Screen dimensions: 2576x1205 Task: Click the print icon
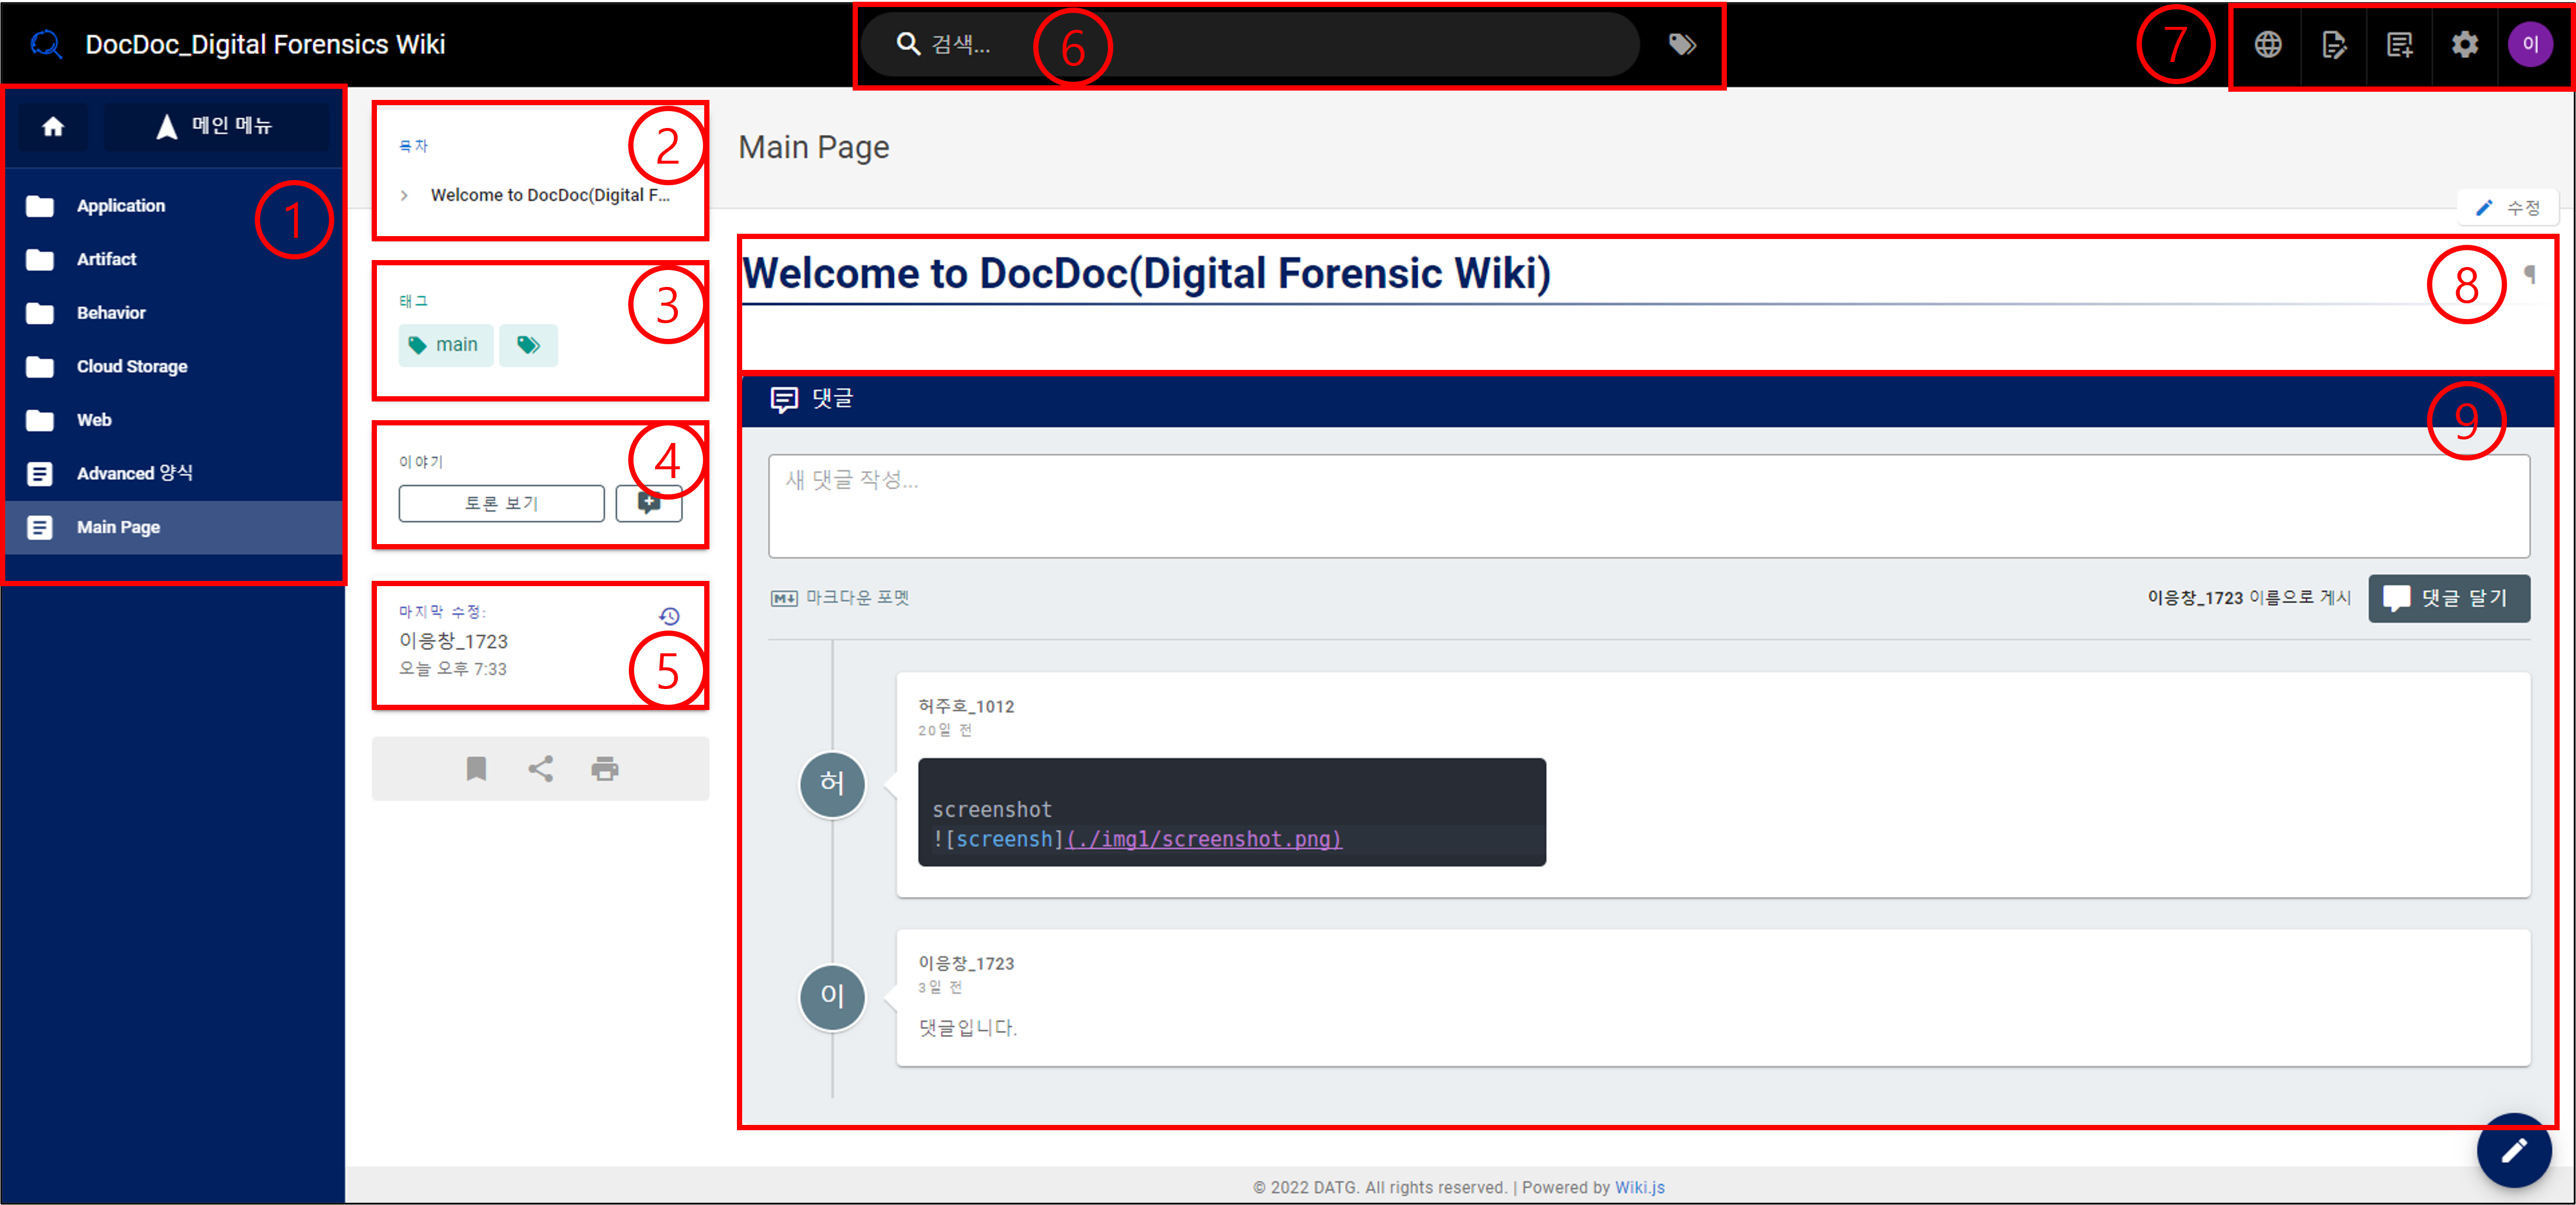[604, 768]
